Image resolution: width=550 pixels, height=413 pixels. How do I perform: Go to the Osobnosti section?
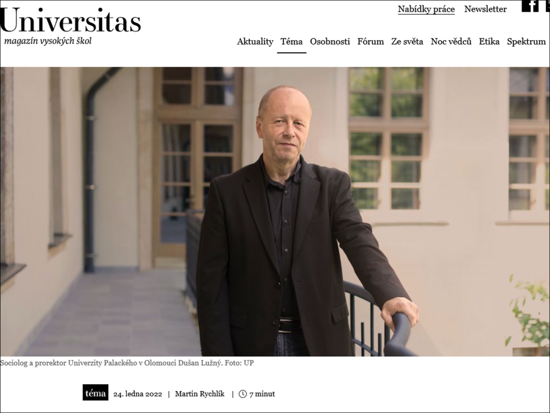tap(330, 42)
